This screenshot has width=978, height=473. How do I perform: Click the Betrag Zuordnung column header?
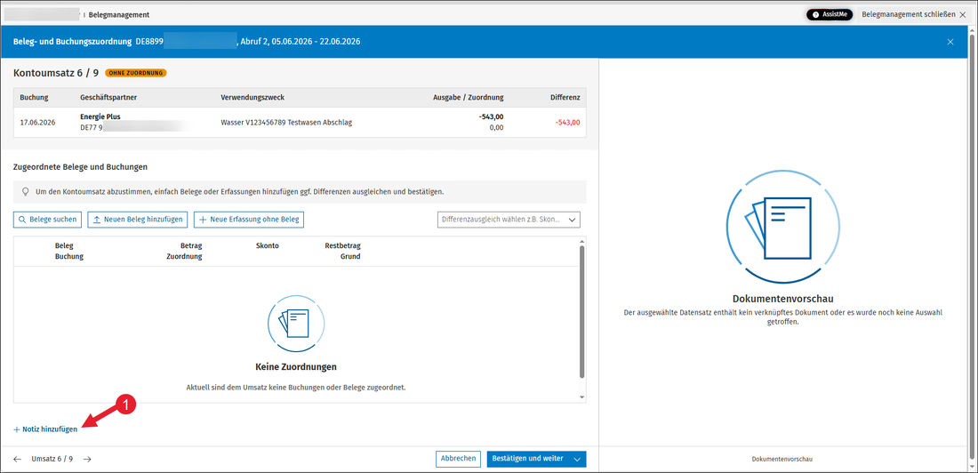pyautogui.click(x=184, y=251)
